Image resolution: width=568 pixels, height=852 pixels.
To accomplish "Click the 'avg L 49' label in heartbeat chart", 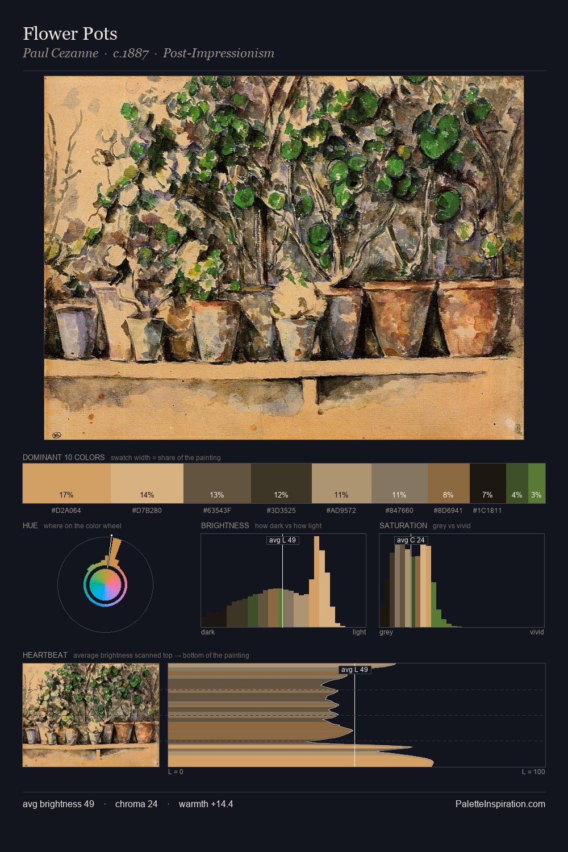I will click(355, 670).
